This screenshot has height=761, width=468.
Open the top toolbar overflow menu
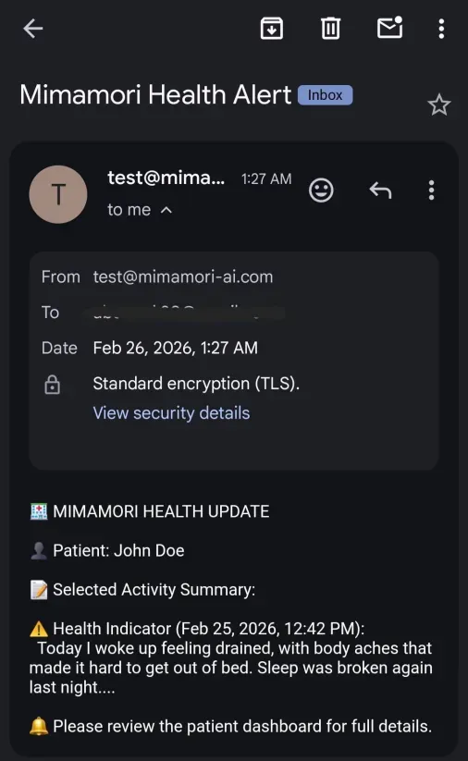[441, 29]
